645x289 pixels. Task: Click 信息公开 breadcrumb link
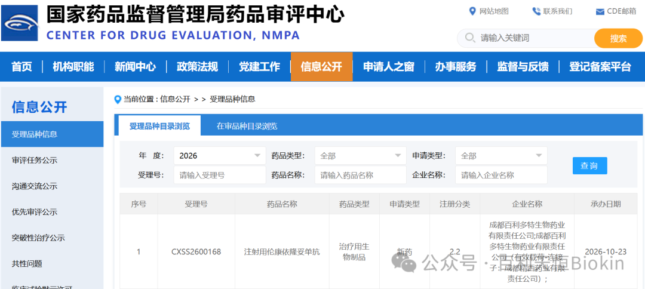[x=175, y=99]
